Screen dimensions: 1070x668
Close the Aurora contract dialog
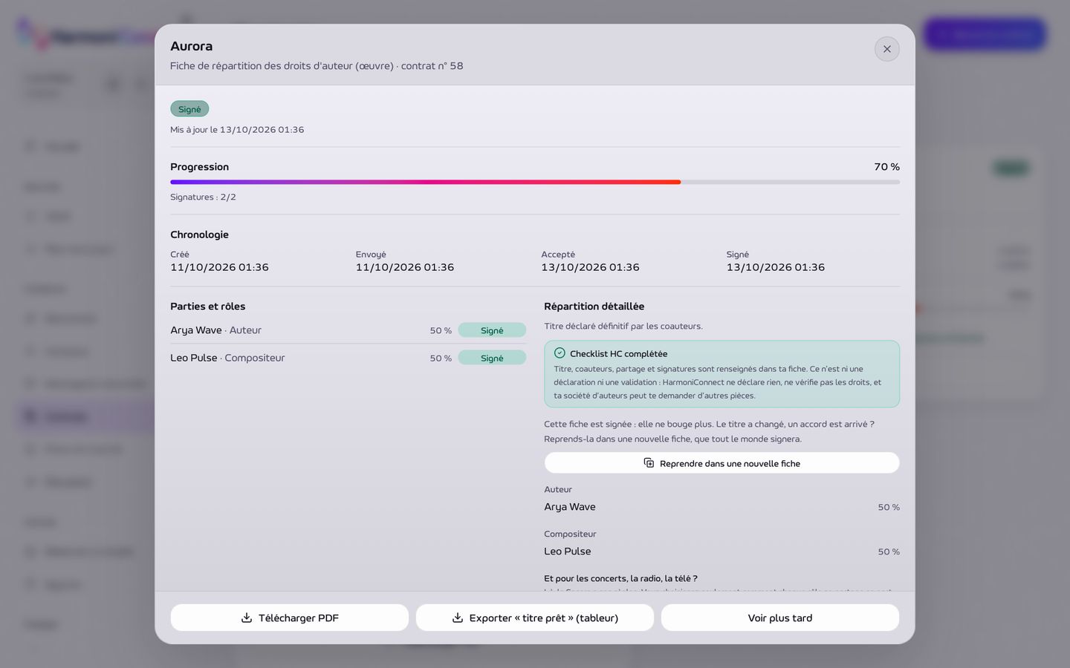886,49
